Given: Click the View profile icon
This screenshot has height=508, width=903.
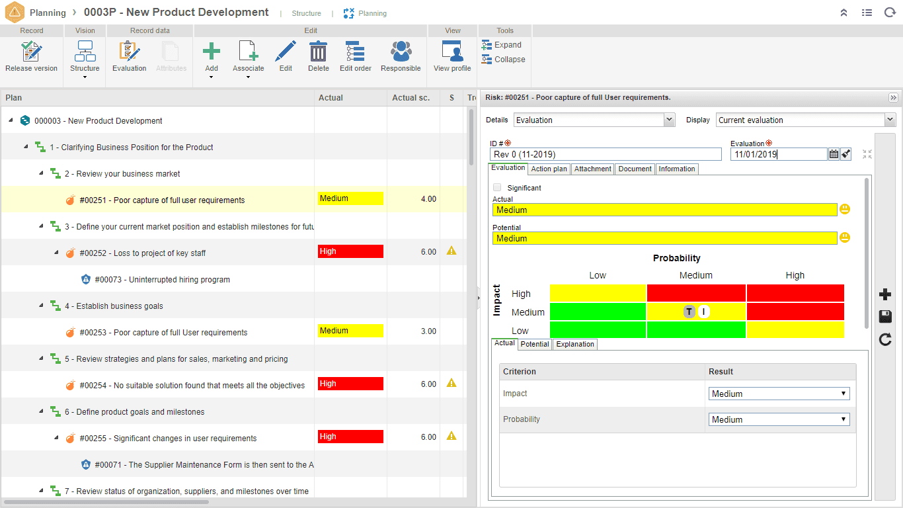Looking at the screenshot, I should [x=452, y=52].
